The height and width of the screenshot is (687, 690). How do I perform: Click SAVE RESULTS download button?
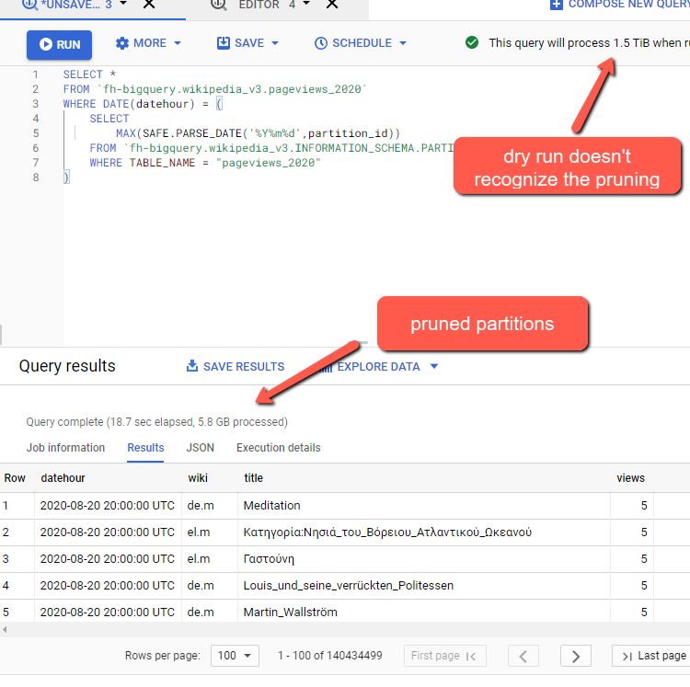236,366
